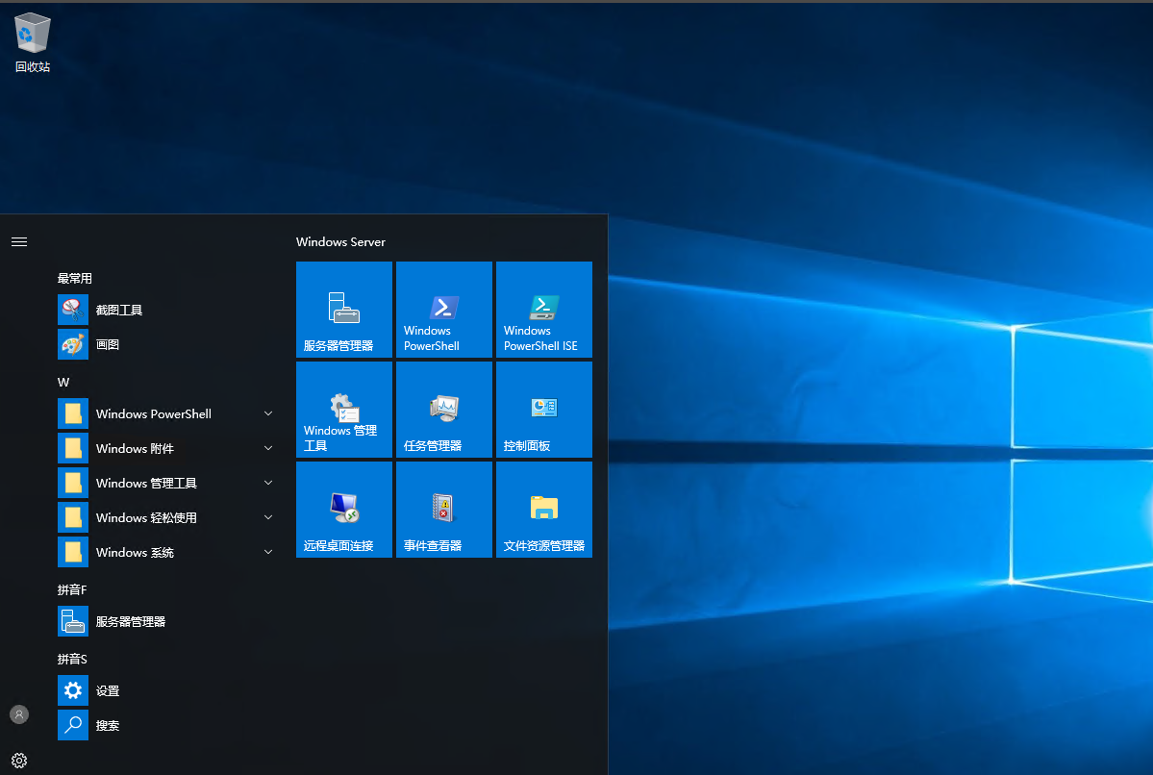Image resolution: width=1153 pixels, height=775 pixels.
Task: Expand the Windows 轻松使用 folder chevron
Action: (x=268, y=517)
